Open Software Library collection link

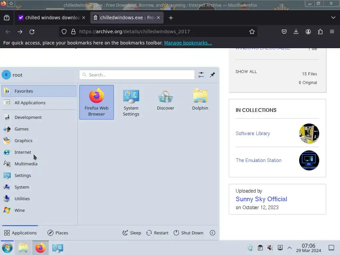pyautogui.click(x=253, y=133)
